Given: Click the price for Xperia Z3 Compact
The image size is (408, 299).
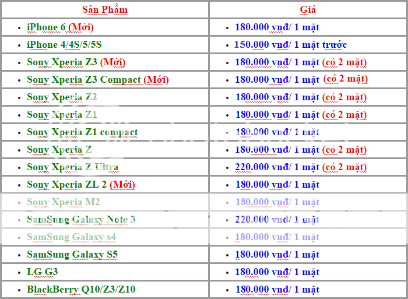Looking at the screenshot, I should tap(301, 79).
